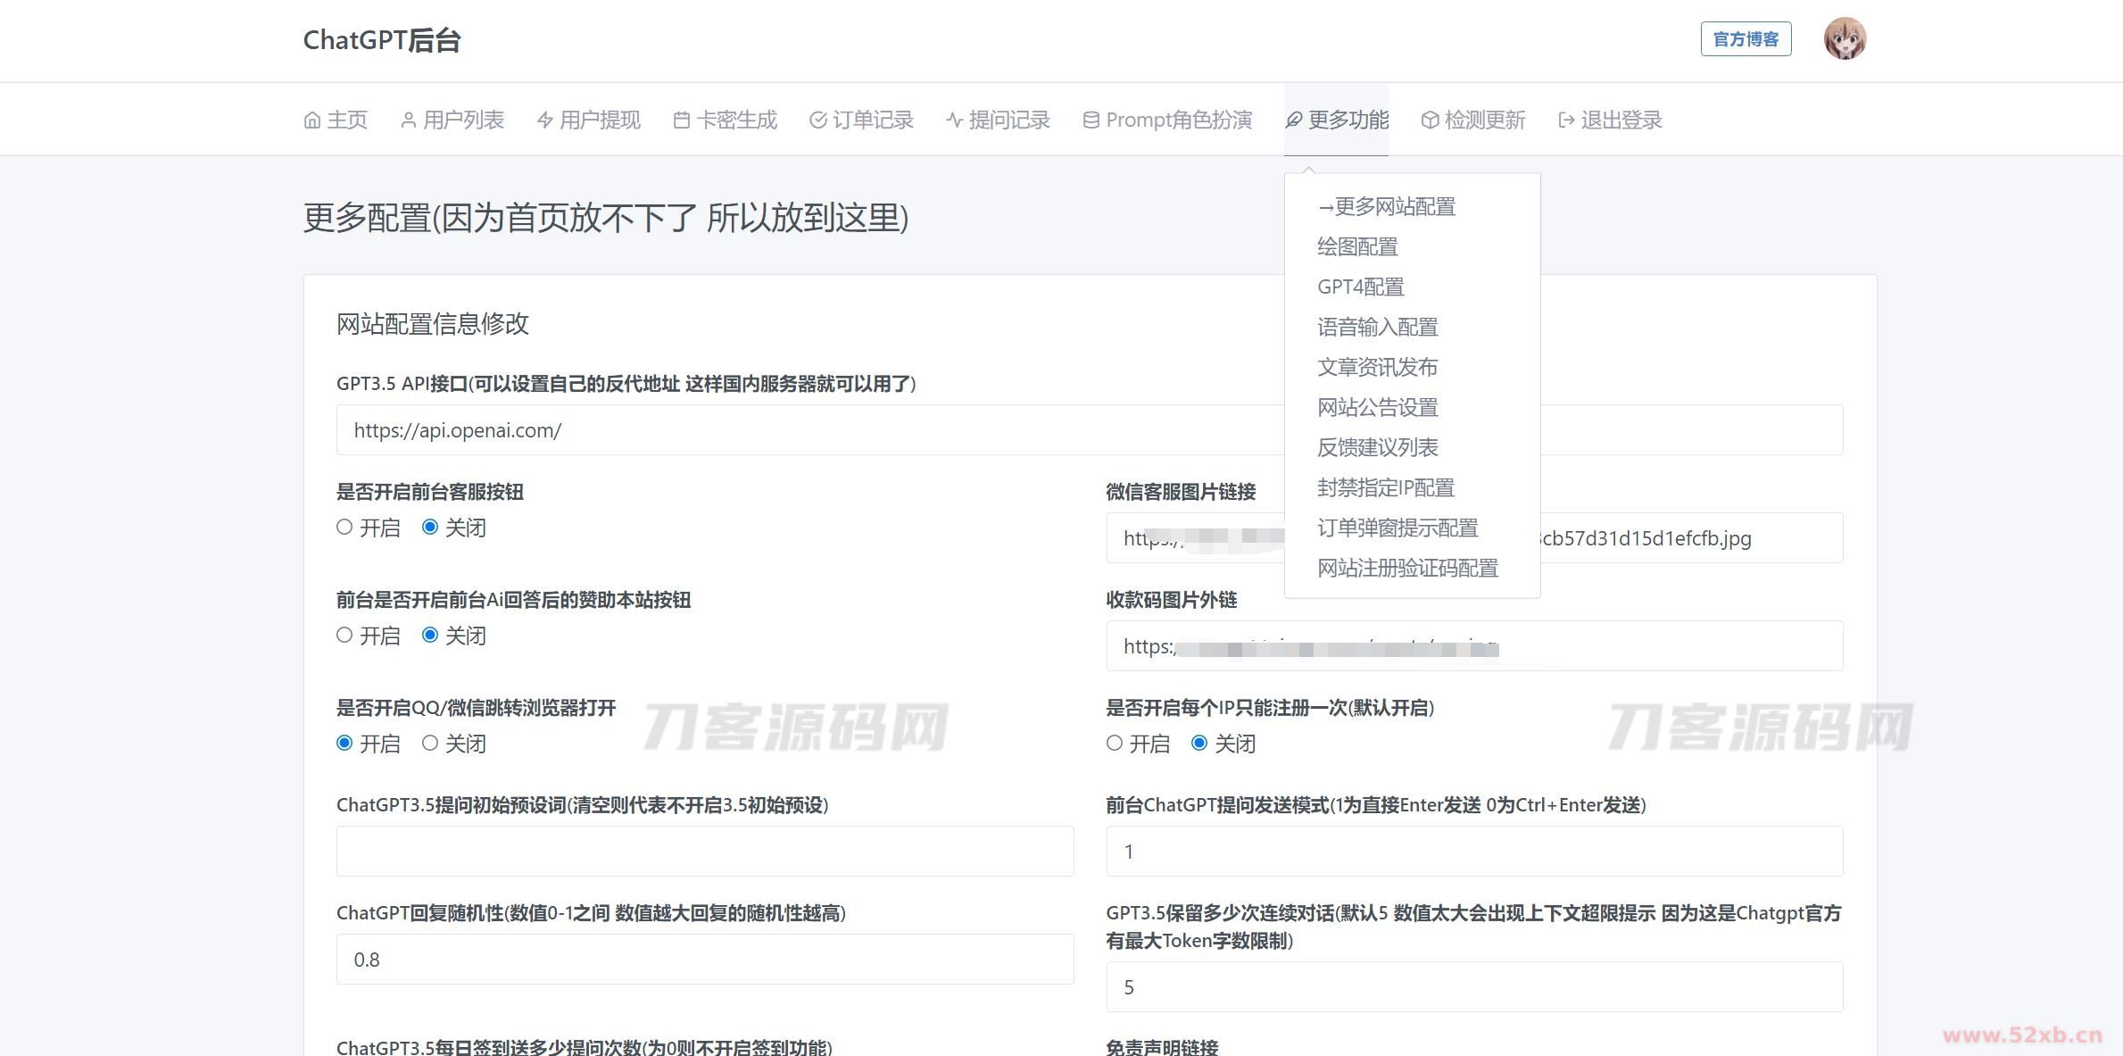Select 开启 for 每个IP只能注册一次
The image size is (2123, 1056).
coord(1115,744)
